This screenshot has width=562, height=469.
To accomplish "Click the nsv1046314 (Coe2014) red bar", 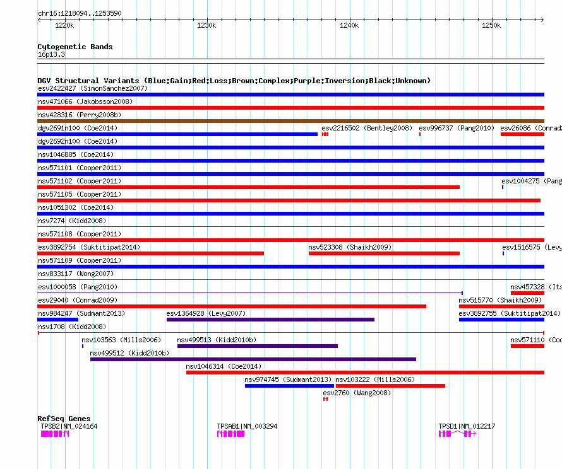I will point(365,373).
